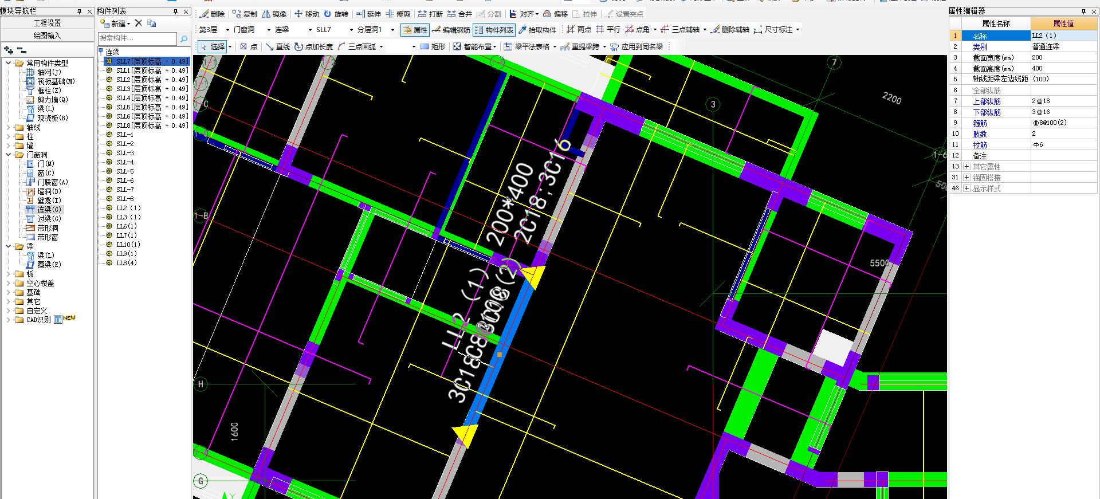
Task: Click the 偏移 (offset) tool
Action: coord(555,14)
